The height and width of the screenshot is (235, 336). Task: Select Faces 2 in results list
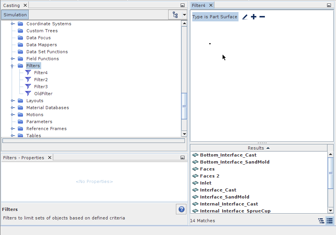pos(210,176)
